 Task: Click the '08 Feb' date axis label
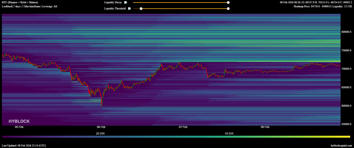tap(265, 127)
